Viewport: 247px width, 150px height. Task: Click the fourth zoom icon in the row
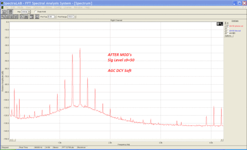tap(16, 17)
